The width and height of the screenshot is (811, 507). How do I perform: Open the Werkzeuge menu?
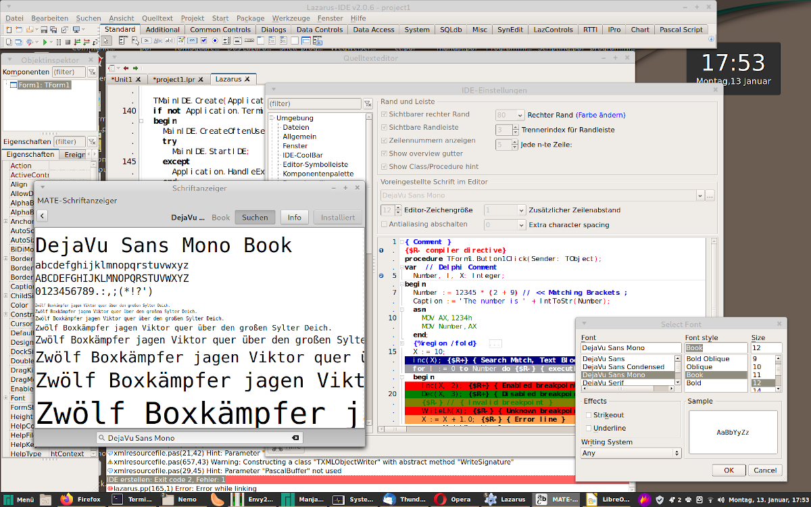(291, 18)
